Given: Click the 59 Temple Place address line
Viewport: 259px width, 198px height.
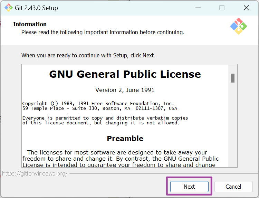Looking at the screenshot, I should click(x=99, y=108).
